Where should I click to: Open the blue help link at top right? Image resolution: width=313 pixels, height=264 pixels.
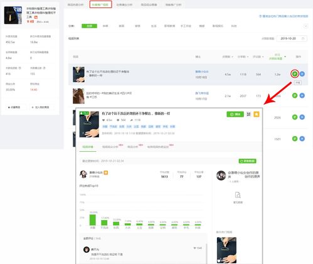point(284,16)
